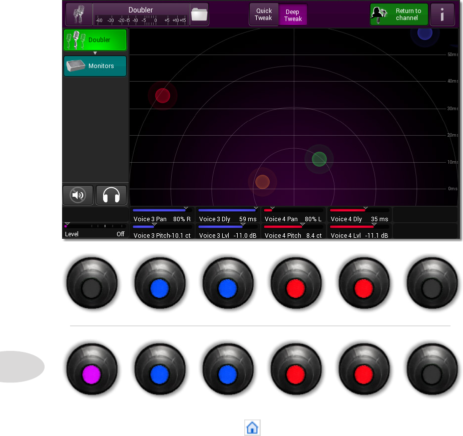Click the red Voice 4 Dly knob
The width and height of the screenshot is (463, 436).
(x=364, y=283)
